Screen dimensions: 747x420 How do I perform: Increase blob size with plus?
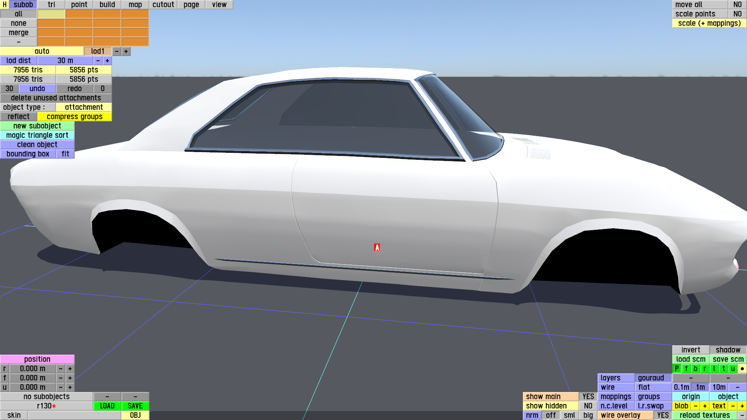click(705, 406)
